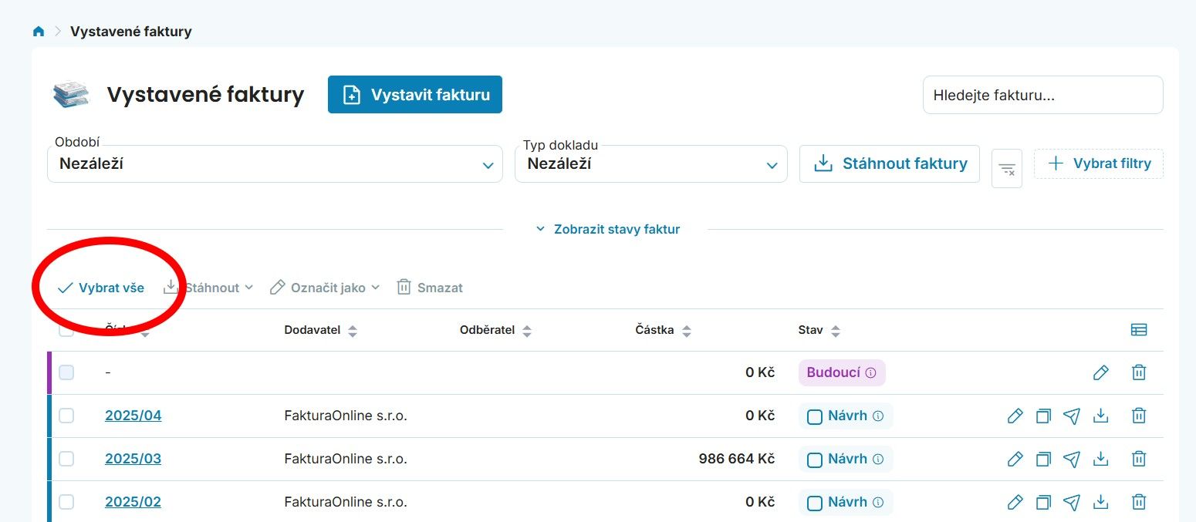Delete invoice 2025/02 with trash icon
This screenshot has width=1196, height=522.
pos(1139,502)
